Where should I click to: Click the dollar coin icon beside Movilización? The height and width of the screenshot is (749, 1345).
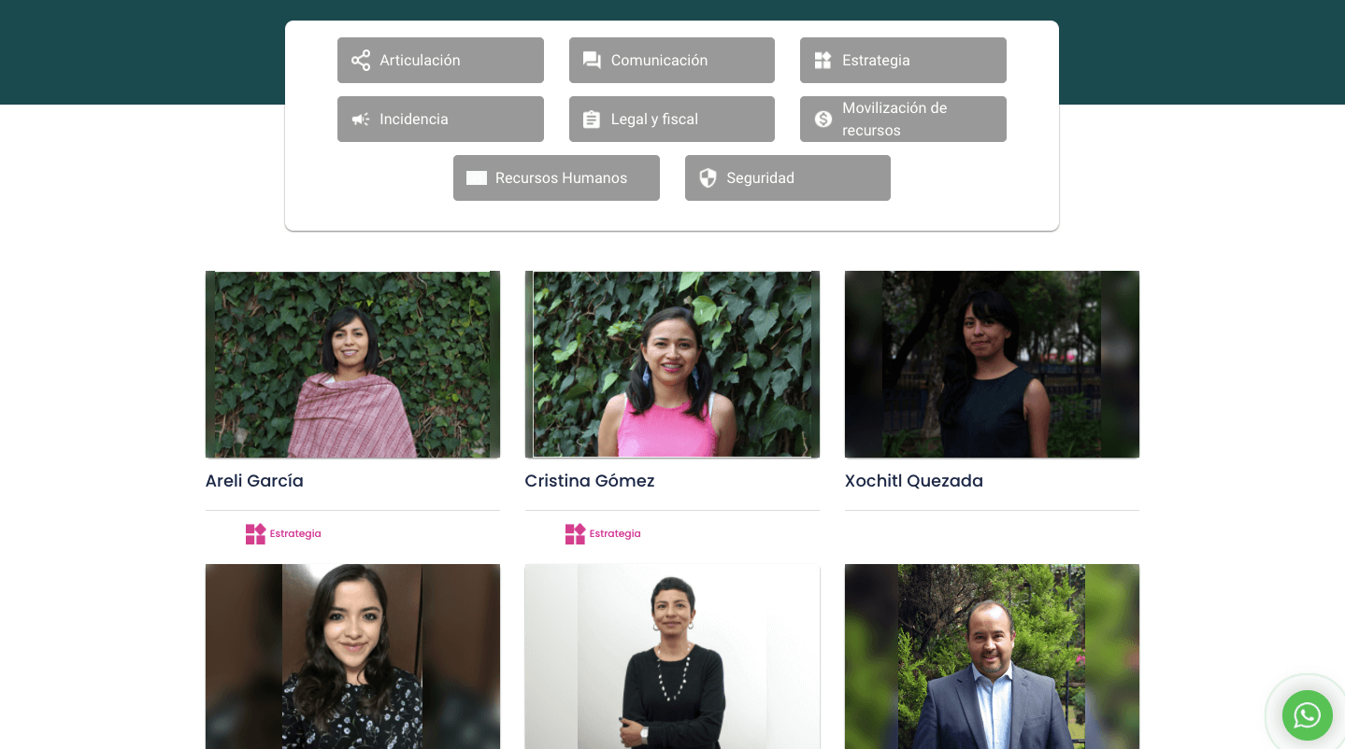coord(823,120)
